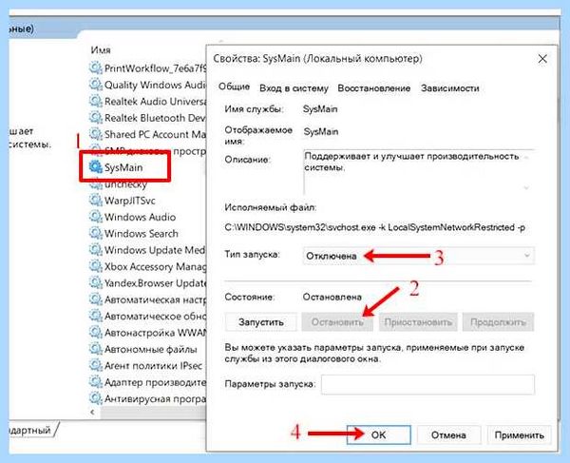
Task: Click the gear icon of Агент политики IPsec
Action: click(96, 365)
